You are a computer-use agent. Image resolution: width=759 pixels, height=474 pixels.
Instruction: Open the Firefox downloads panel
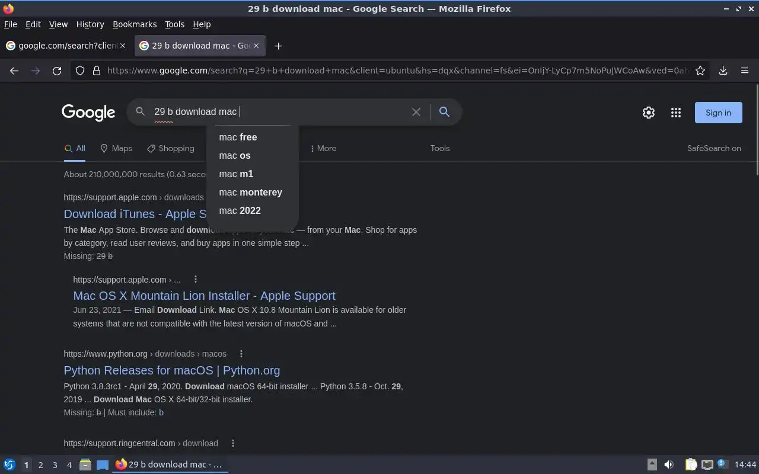tap(723, 71)
